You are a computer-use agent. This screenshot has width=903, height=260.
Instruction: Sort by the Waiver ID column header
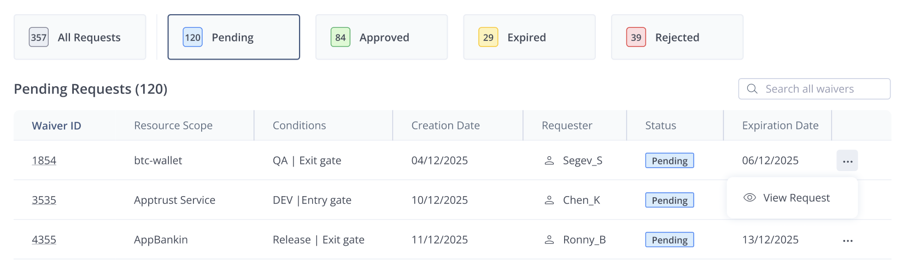(57, 126)
